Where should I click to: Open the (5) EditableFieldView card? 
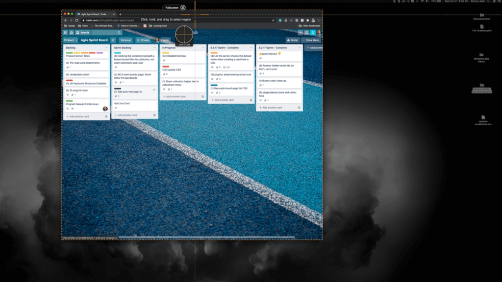pos(183,57)
